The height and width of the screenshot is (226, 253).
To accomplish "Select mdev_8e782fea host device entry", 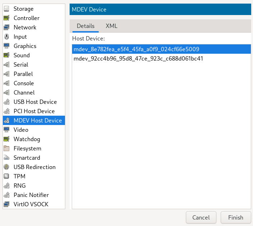I will [161, 49].
